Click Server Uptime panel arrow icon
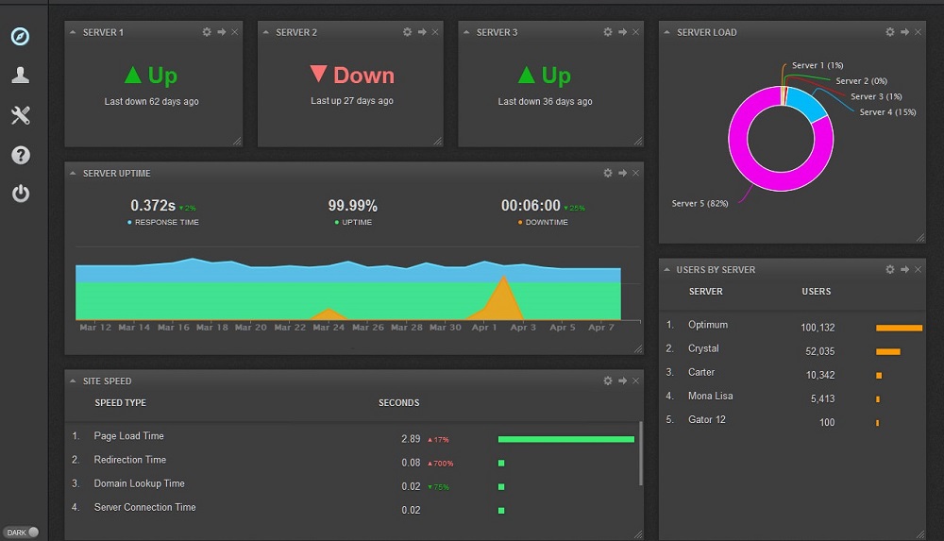This screenshot has width=944, height=541. click(x=622, y=173)
